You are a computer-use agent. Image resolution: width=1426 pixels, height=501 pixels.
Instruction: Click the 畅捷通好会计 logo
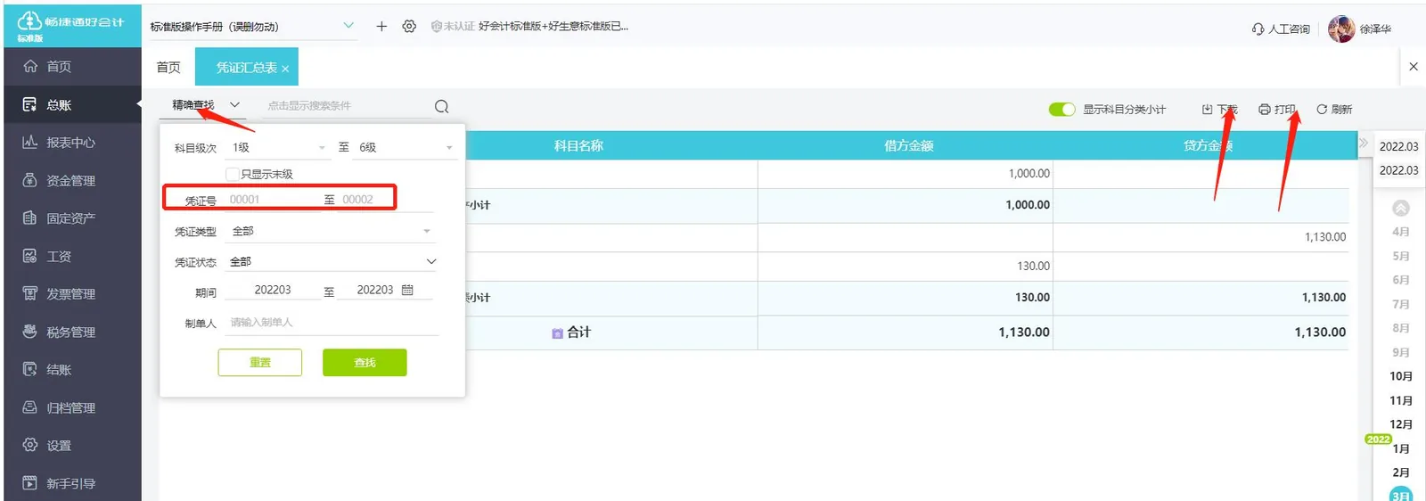point(71,25)
